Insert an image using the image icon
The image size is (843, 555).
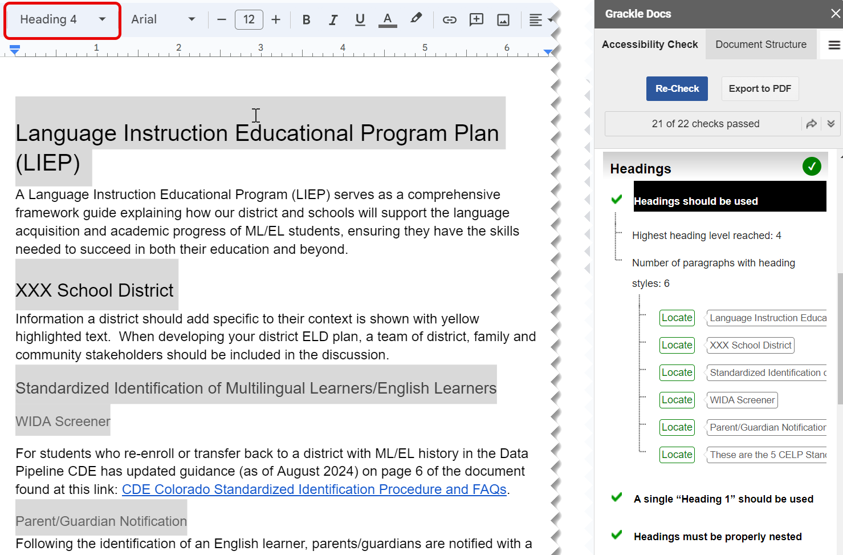pos(503,20)
